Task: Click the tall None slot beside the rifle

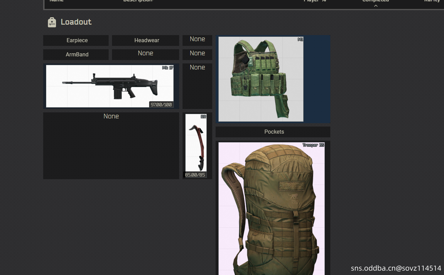Action: 197,86
